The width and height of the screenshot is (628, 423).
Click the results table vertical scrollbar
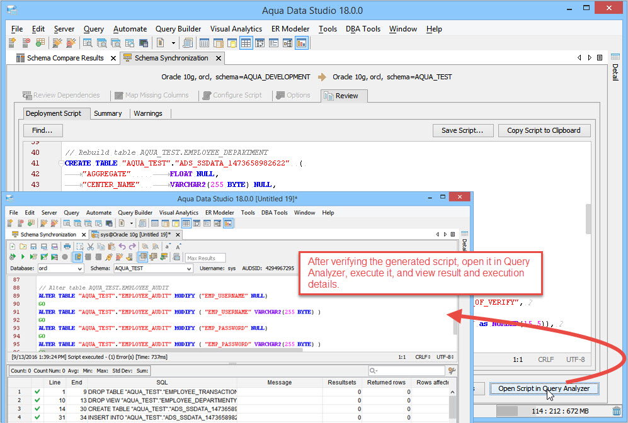453,404
